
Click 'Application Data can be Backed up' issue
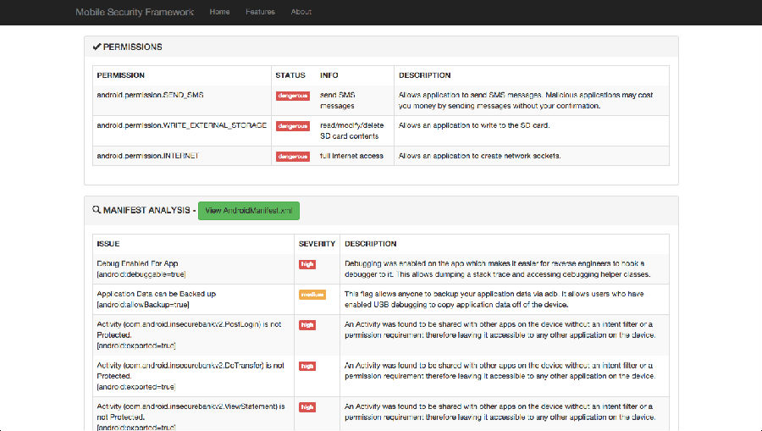click(156, 294)
